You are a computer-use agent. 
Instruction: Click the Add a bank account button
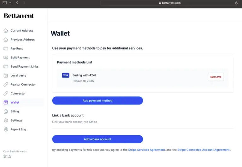97,139
